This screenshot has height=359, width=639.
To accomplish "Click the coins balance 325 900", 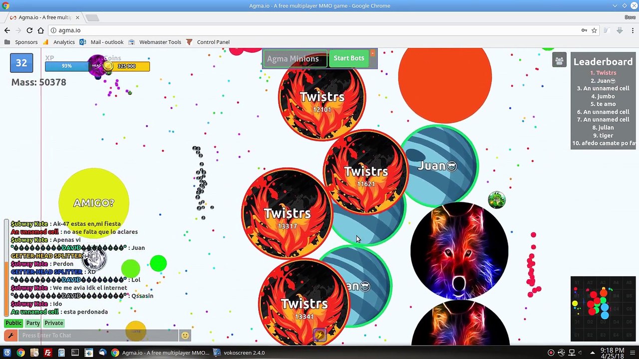I will [x=127, y=66].
